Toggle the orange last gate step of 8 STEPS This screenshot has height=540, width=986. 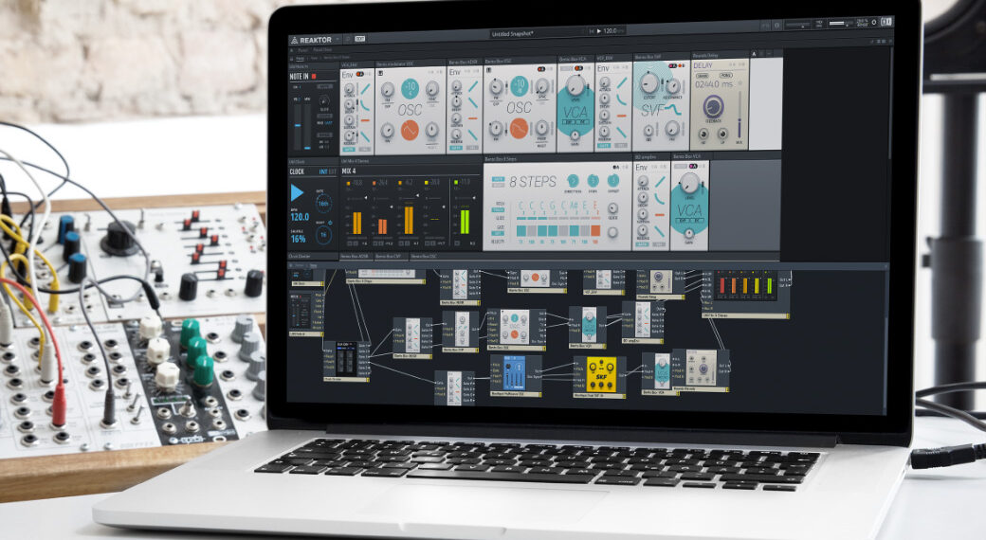[594, 230]
